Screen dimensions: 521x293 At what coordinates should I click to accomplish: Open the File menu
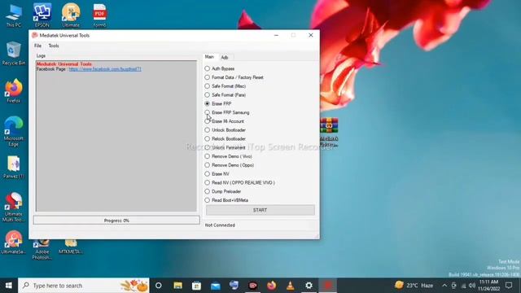click(x=38, y=46)
